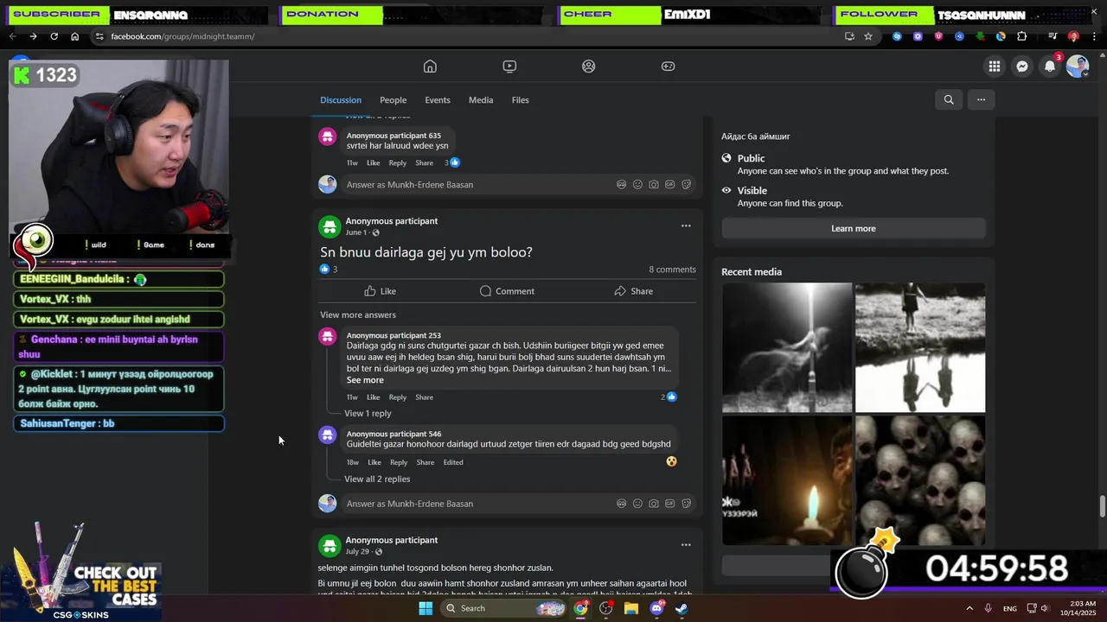Open Edited history on participant 546's comment
This screenshot has height=622, width=1107.
tap(453, 462)
